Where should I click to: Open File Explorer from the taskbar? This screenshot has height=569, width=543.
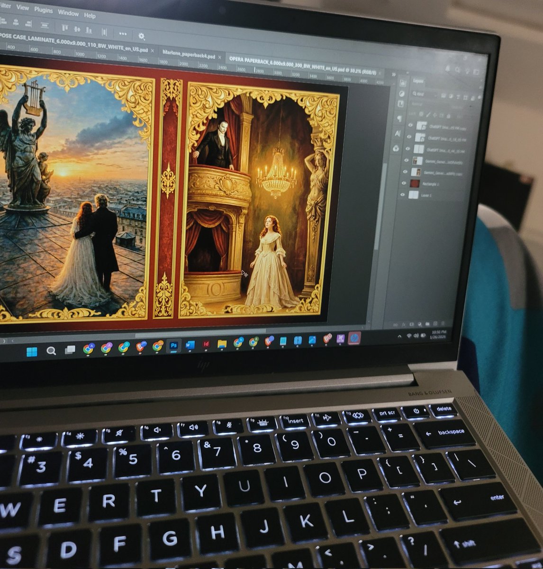click(222, 343)
